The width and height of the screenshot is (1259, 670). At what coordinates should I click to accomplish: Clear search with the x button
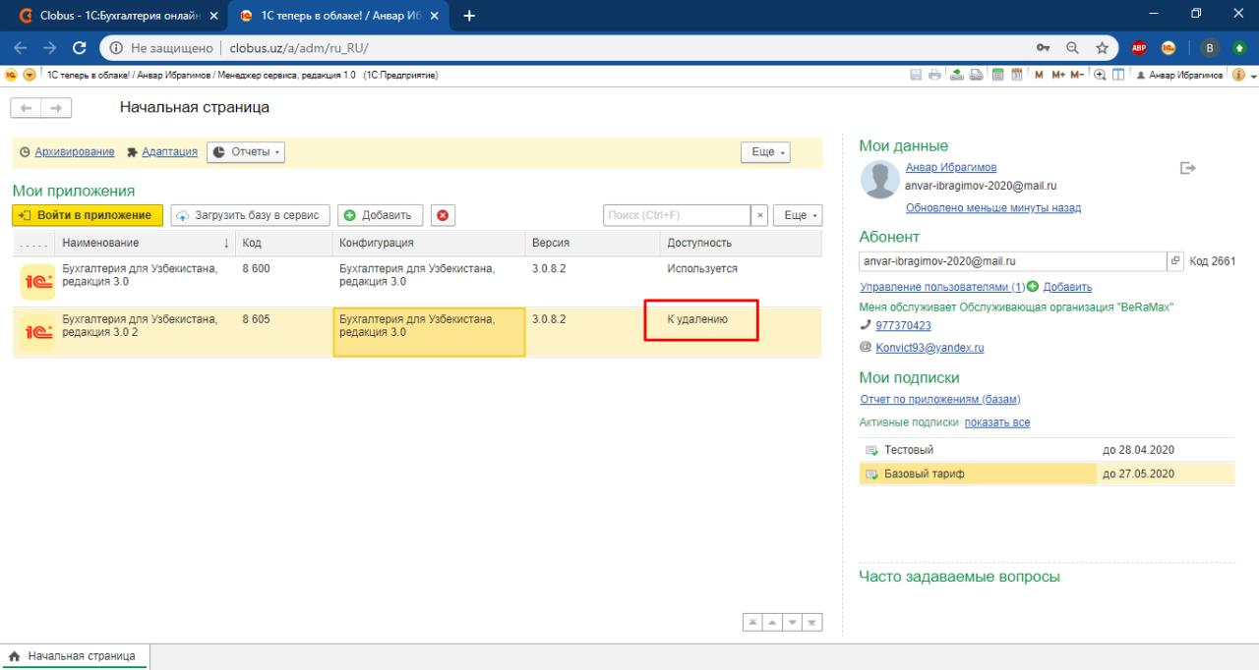coord(759,215)
